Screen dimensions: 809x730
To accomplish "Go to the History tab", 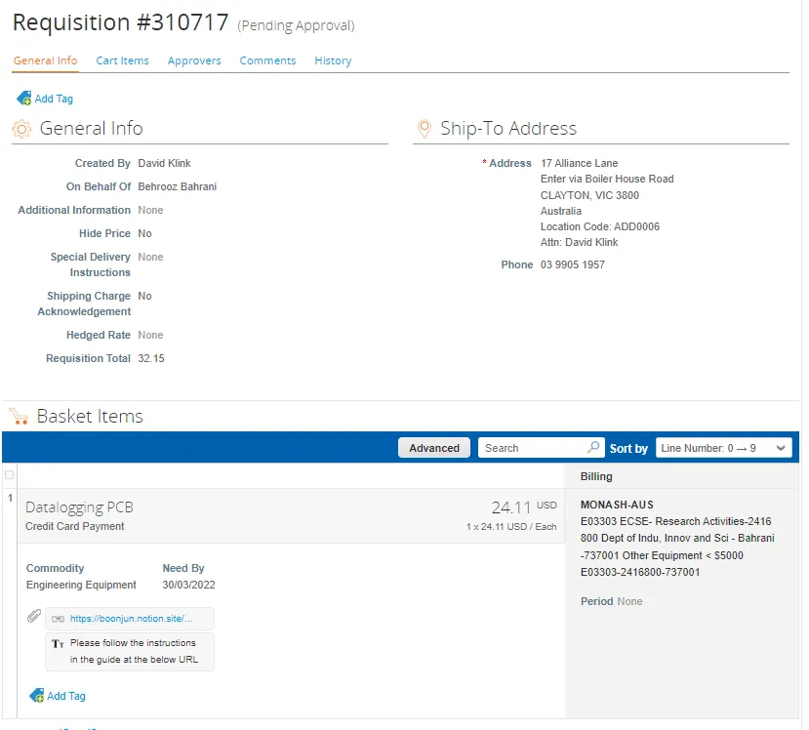I will (x=333, y=61).
